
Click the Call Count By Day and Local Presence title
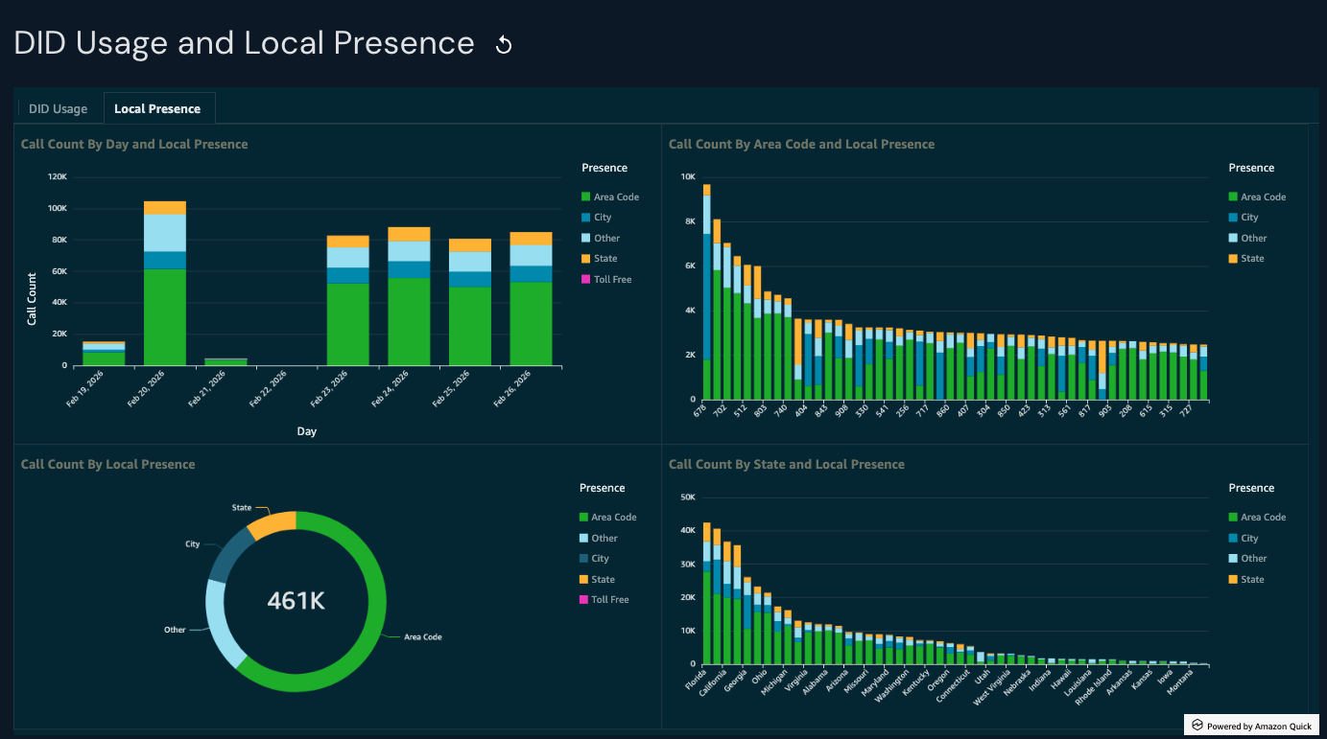(133, 143)
